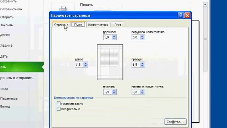Decrease the нижнего колонтитула value
Viewport: 227px width, 128px height.
tap(142, 93)
